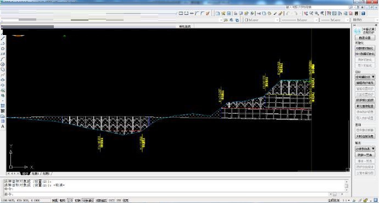Select the Line draw tool in left toolbar
Viewport: 379px width, 203px height.
point(3,38)
